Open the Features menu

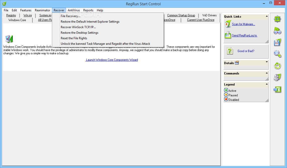coord(26,10)
